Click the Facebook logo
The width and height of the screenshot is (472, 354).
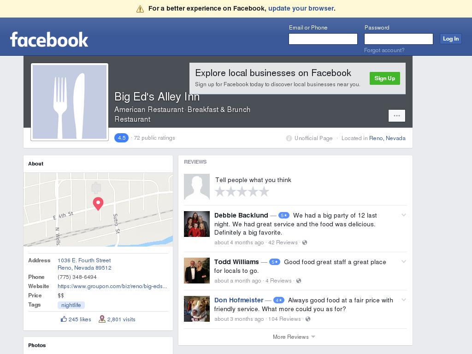click(49, 40)
